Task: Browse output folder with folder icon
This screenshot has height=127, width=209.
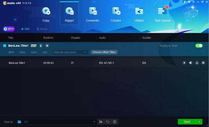Action: coord(101,122)
